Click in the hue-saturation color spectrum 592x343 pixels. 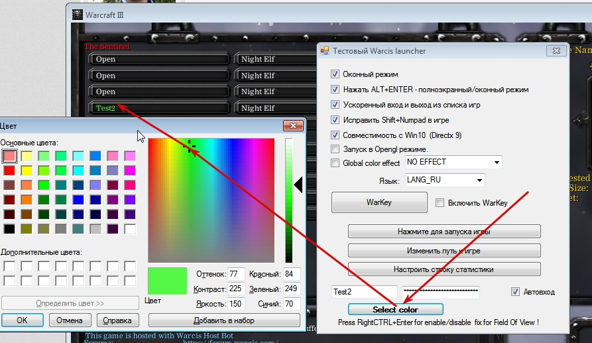(x=211, y=200)
